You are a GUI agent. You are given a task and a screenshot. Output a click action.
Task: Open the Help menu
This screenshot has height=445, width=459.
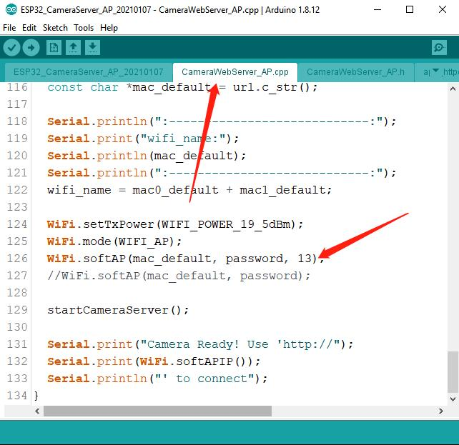109,28
